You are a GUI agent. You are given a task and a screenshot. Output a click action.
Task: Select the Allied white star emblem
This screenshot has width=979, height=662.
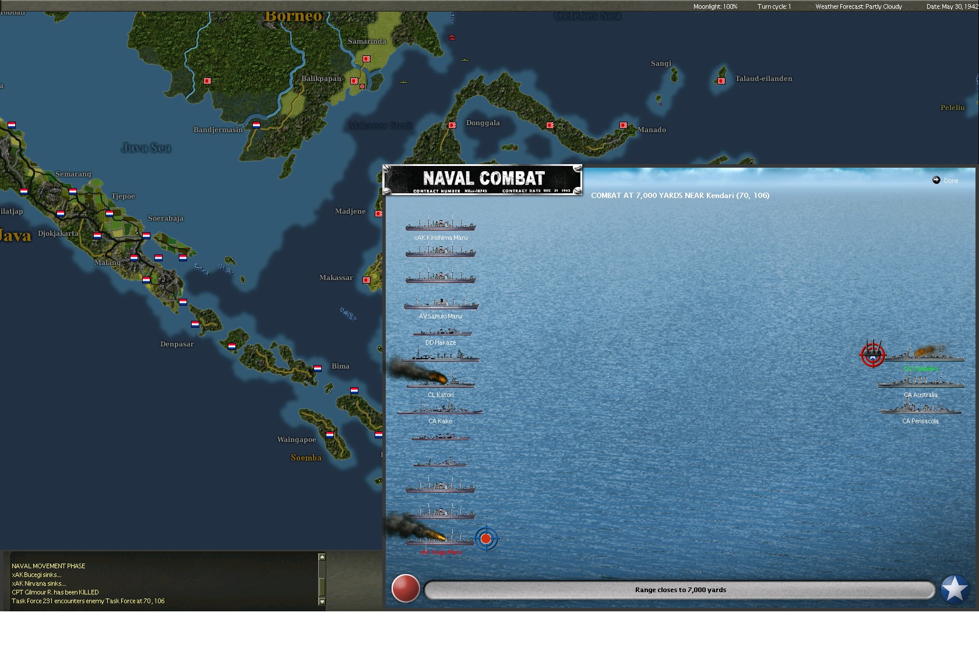(x=955, y=589)
